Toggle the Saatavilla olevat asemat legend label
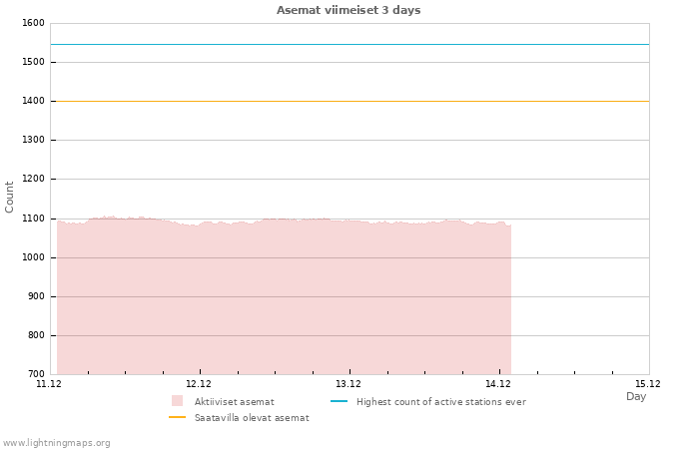 [252, 418]
